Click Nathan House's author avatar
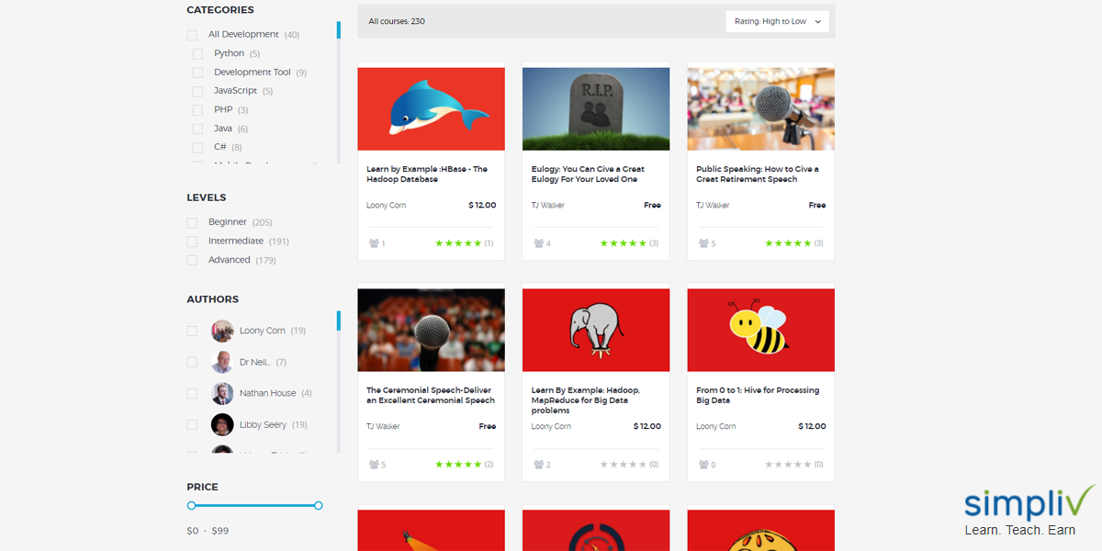 (222, 392)
